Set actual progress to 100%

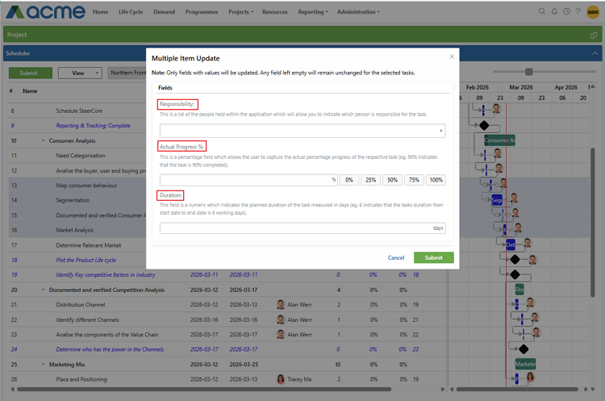(436, 180)
